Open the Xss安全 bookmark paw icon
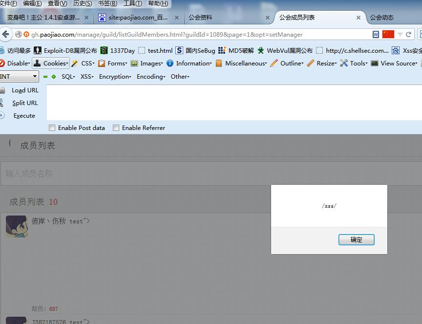The width and height of the screenshot is (422, 324). (395, 50)
